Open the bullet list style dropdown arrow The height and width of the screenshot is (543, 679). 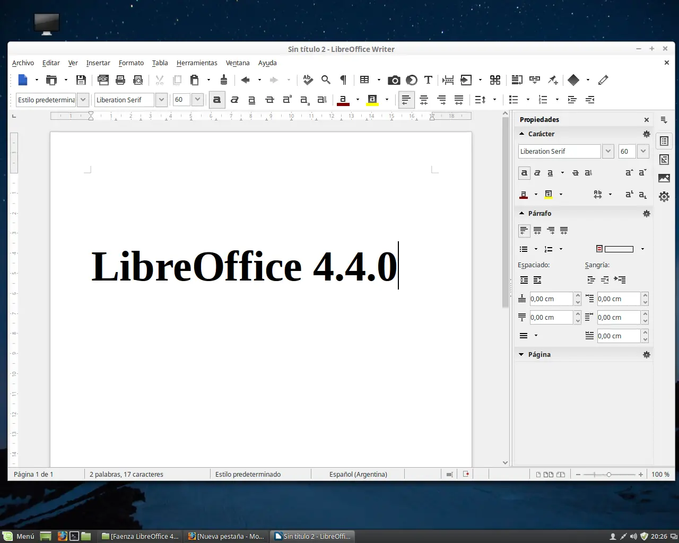(528, 100)
